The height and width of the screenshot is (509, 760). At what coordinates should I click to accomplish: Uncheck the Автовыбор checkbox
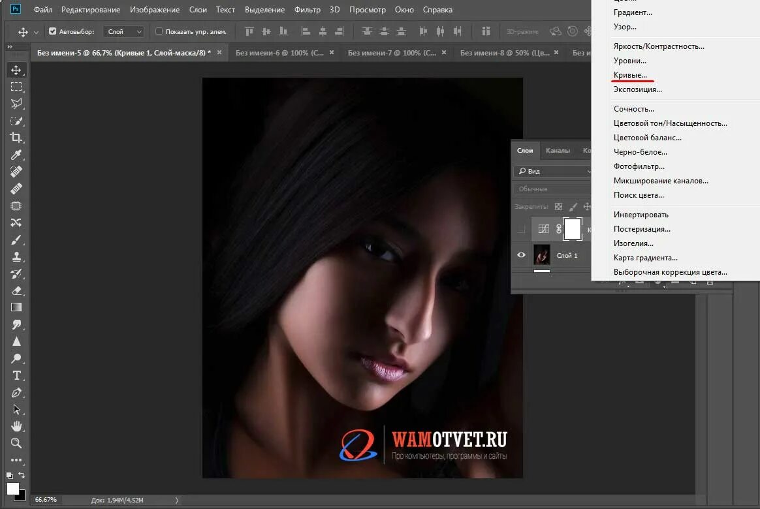click(x=53, y=31)
